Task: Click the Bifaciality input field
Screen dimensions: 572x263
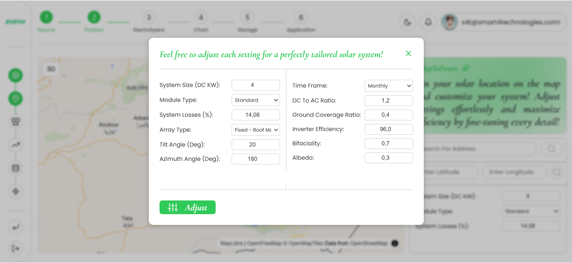Action: 388,144
